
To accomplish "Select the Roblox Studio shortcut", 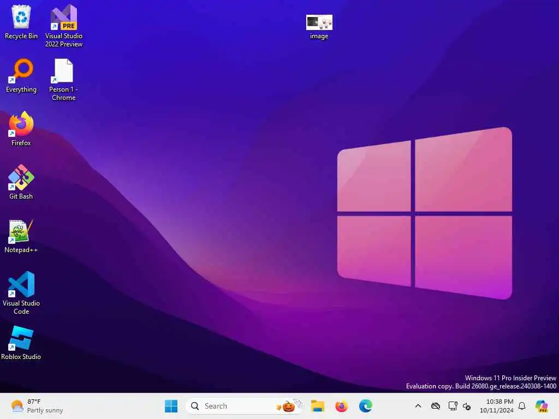I will tap(21, 343).
